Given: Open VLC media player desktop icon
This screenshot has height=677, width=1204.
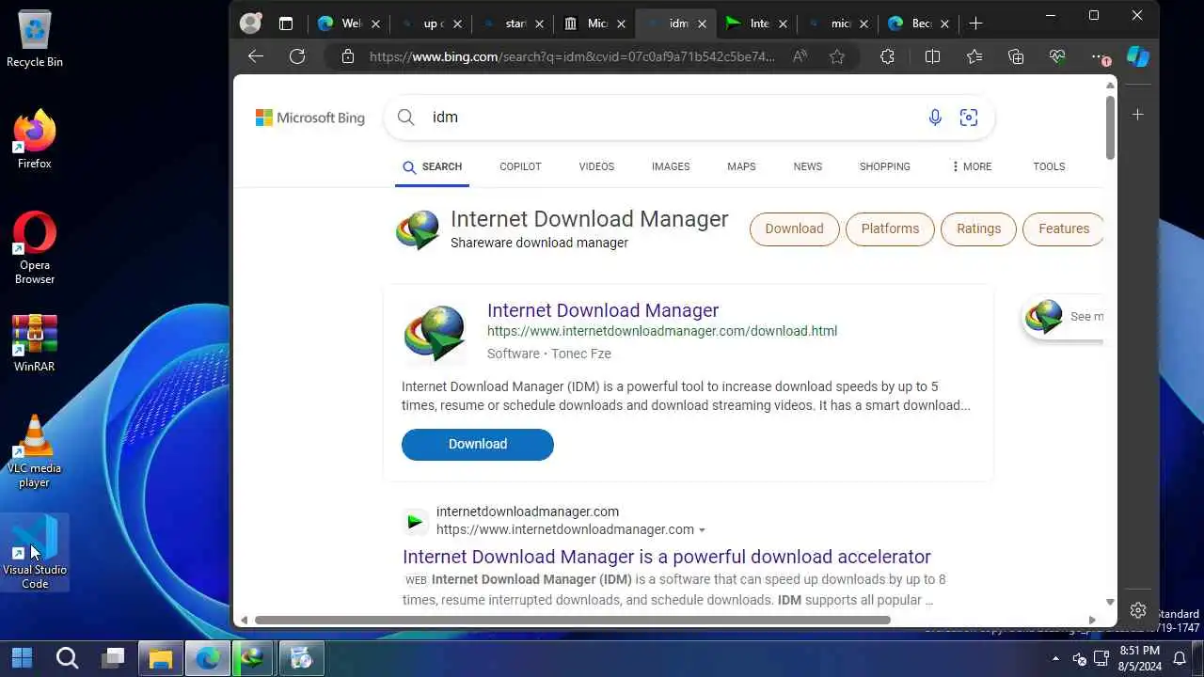Looking at the screenshot, I should (x=35, y=451).
